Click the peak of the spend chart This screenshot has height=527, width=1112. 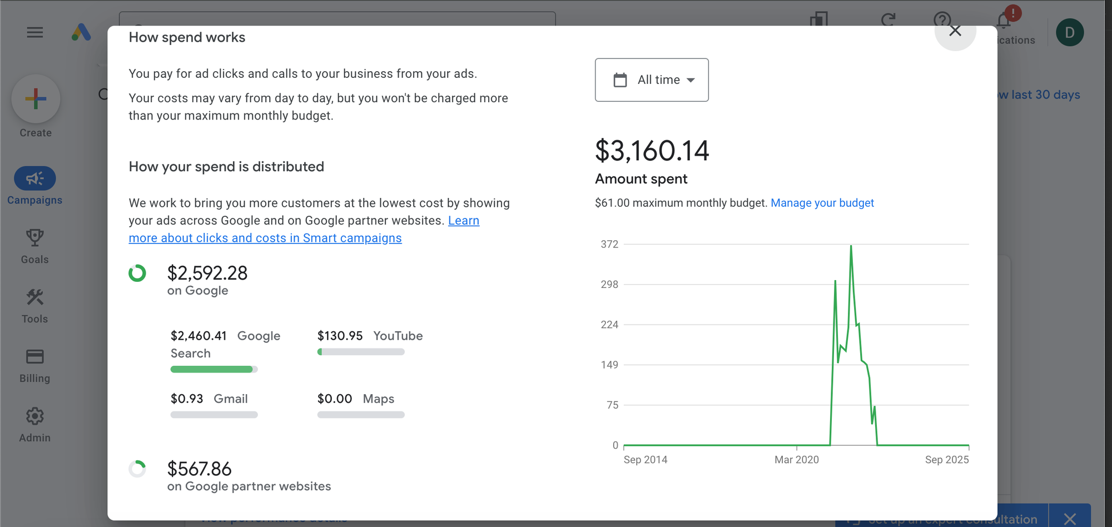pos(851,246)
